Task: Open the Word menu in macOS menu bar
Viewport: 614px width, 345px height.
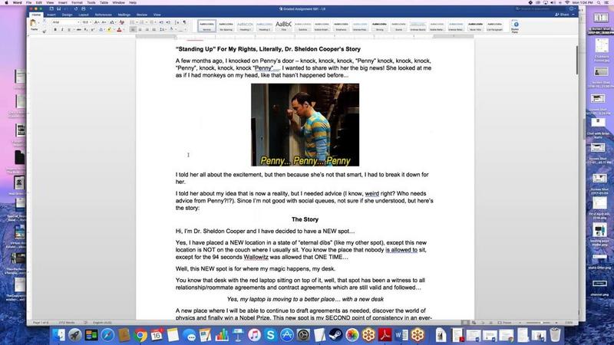Action: pos(17,2)
